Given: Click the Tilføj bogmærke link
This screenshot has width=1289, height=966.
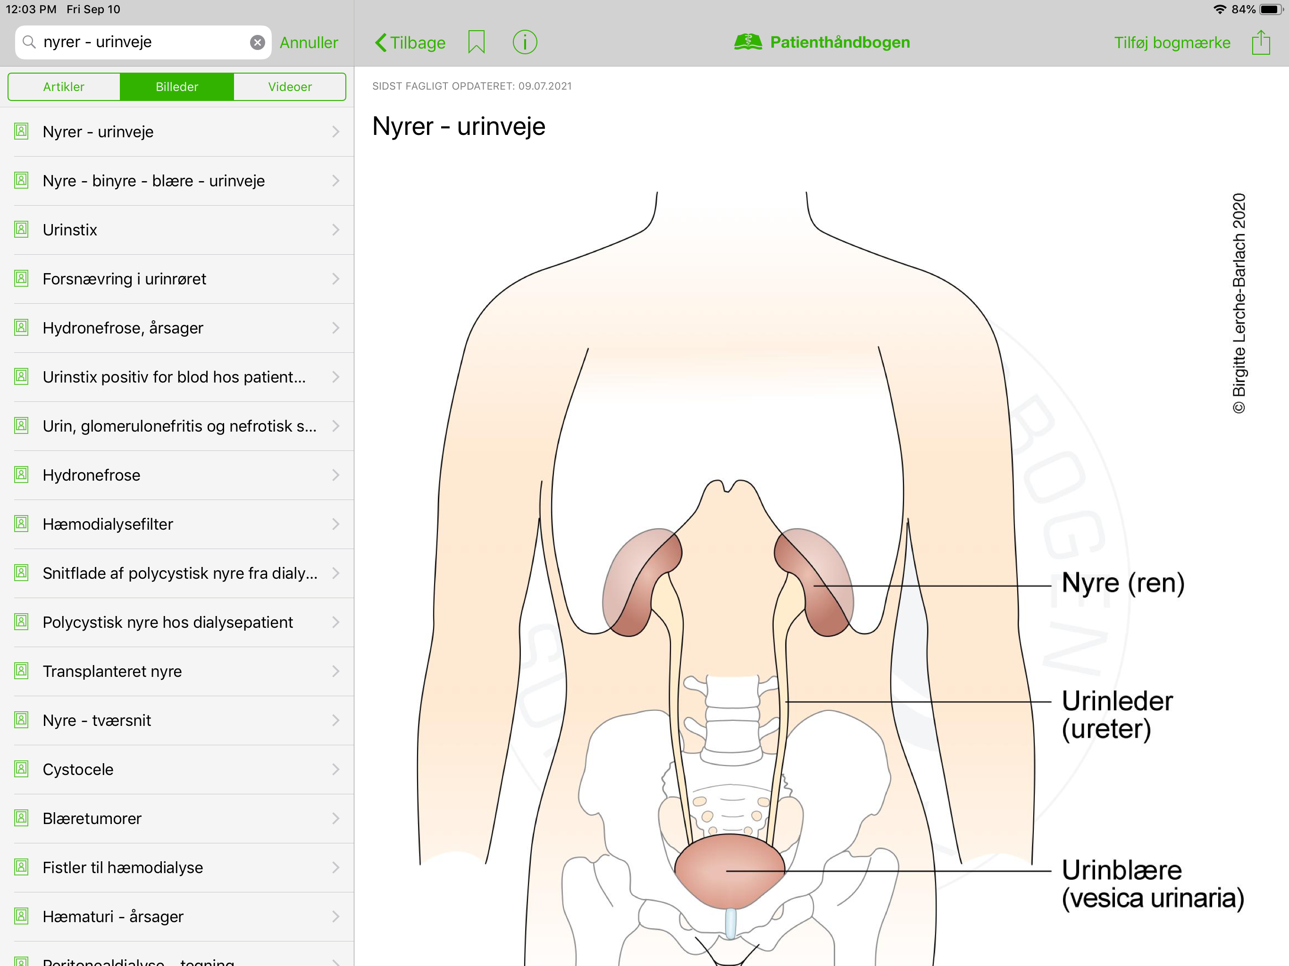Looking at the screenshot, I should 1172,42.
